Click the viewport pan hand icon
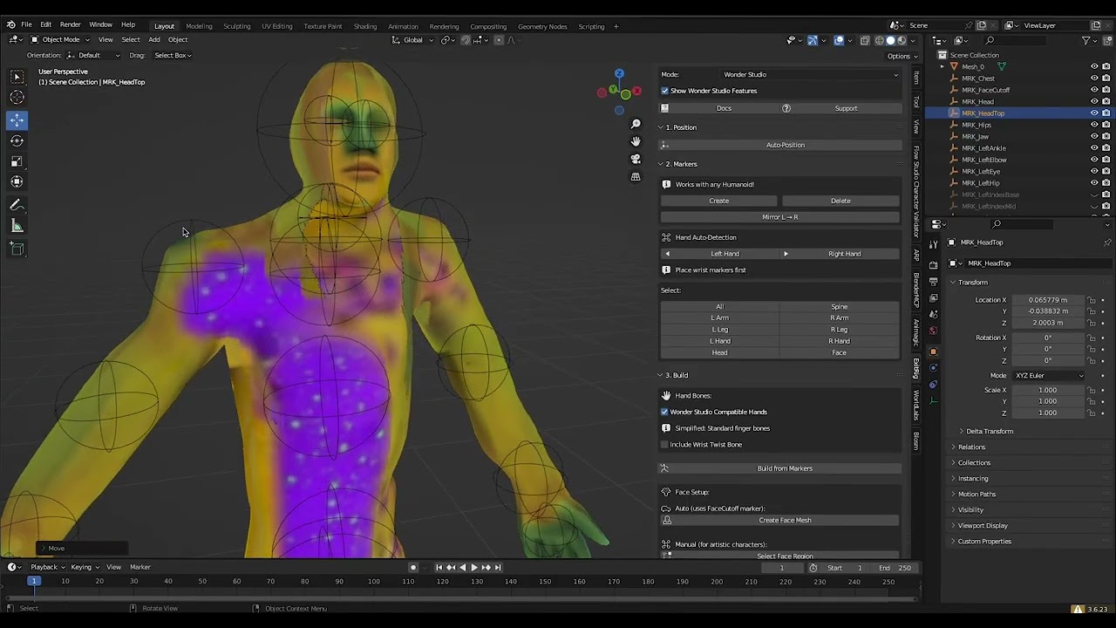Viewport: 1116px width, 628px height. (x=636, y=141)
